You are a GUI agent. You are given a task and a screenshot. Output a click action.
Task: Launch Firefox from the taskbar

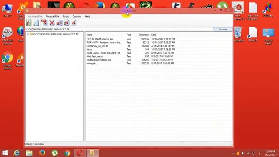[x=42, y=153]
